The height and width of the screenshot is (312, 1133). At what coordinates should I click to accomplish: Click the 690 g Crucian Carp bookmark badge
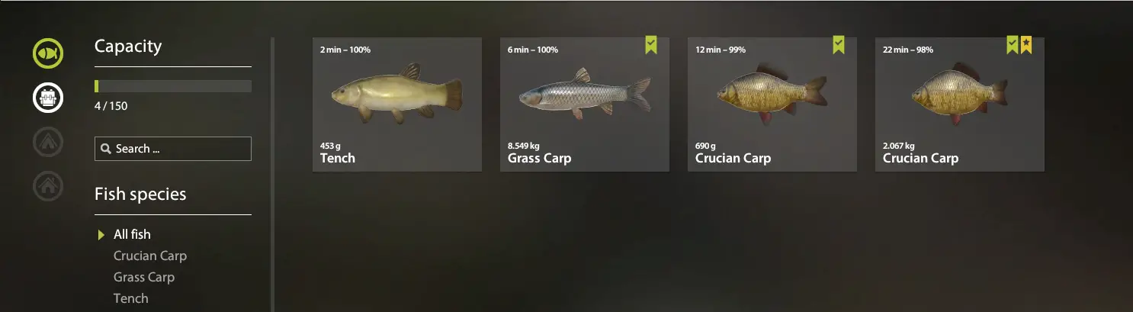pos(838,45)
